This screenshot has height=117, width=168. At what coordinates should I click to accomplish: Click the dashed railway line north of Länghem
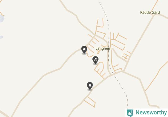[x=105, y=14]
